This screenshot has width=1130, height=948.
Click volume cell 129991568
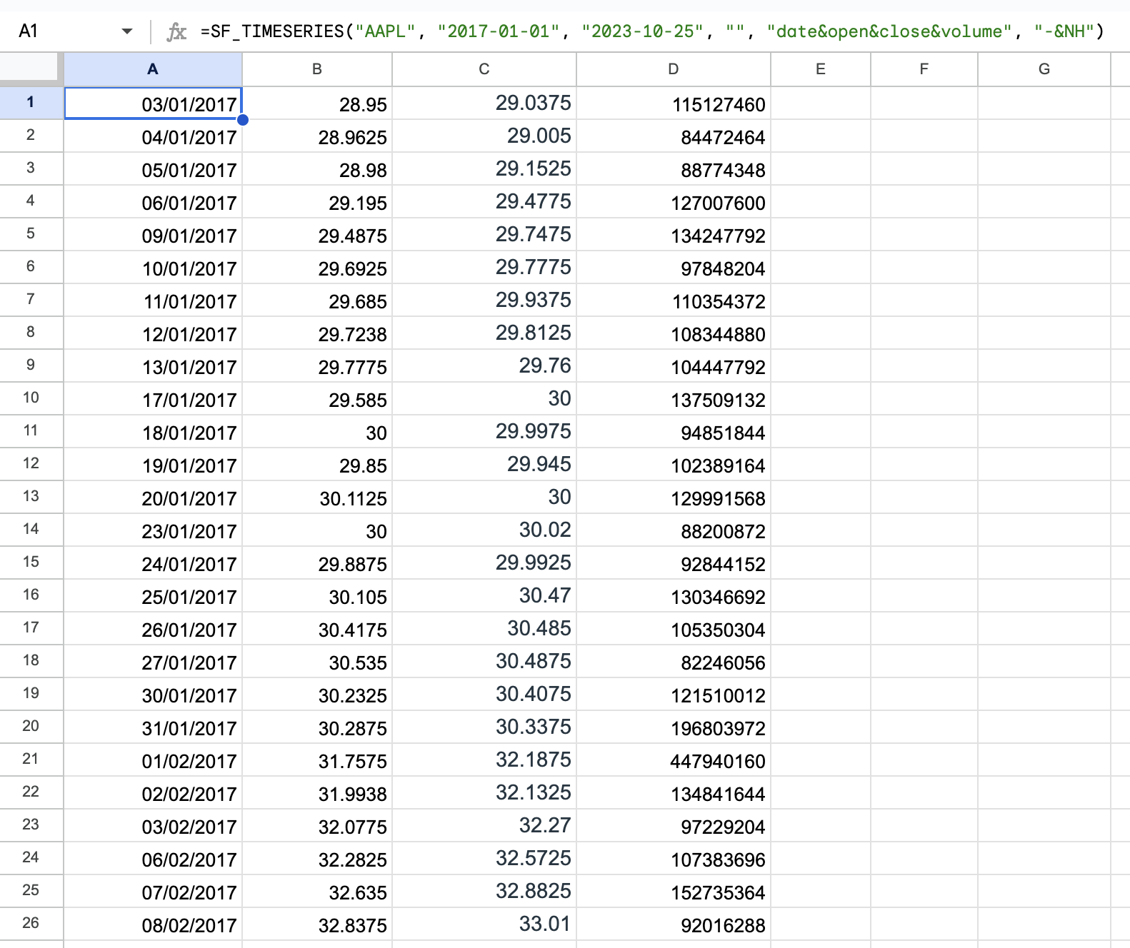pyautogui.click(x=674, y=498)
